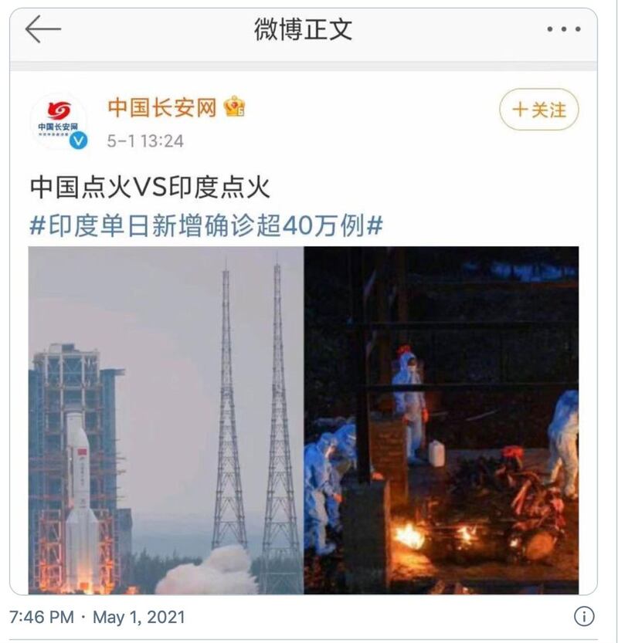Click the tweet info circle icon
Screen dimensions: 618x643
[584, 616]
